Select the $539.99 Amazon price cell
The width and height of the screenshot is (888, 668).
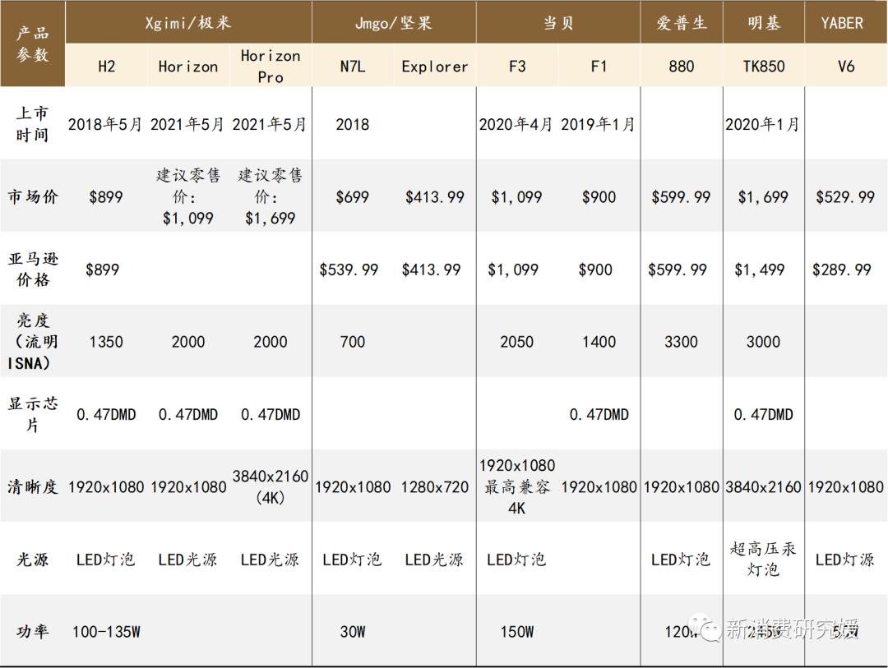[349, 270]
